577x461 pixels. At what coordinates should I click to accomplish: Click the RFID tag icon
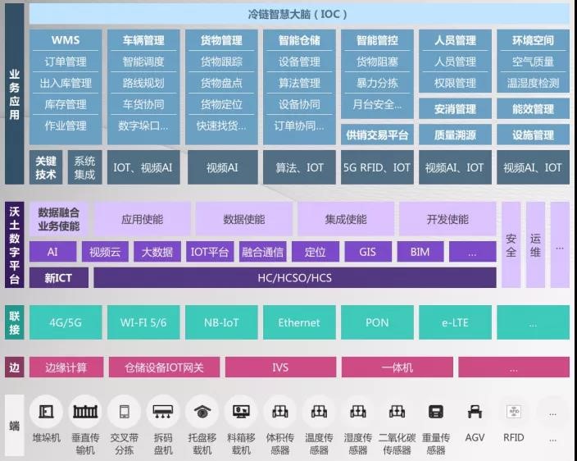(x=514, y=412)
